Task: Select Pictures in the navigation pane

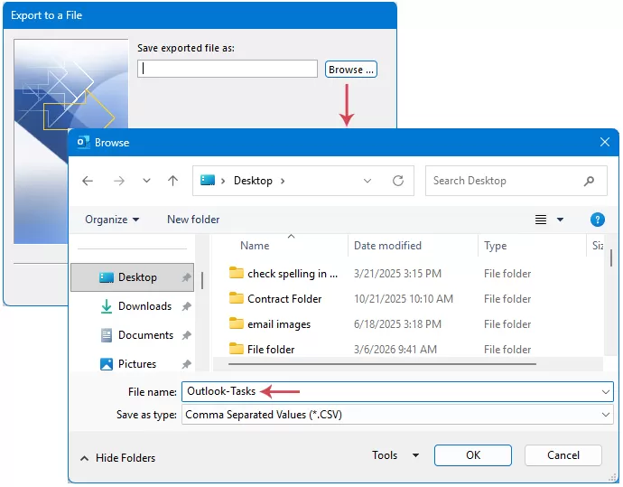Action: 135,364
